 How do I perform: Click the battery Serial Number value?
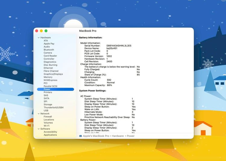click(x=119, y=46)
